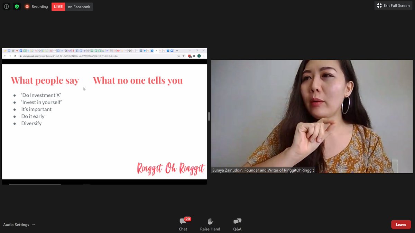The image size is (415, 233).
Task: Click the red Recording indicator icon
Action: click(x=27, y=7)
